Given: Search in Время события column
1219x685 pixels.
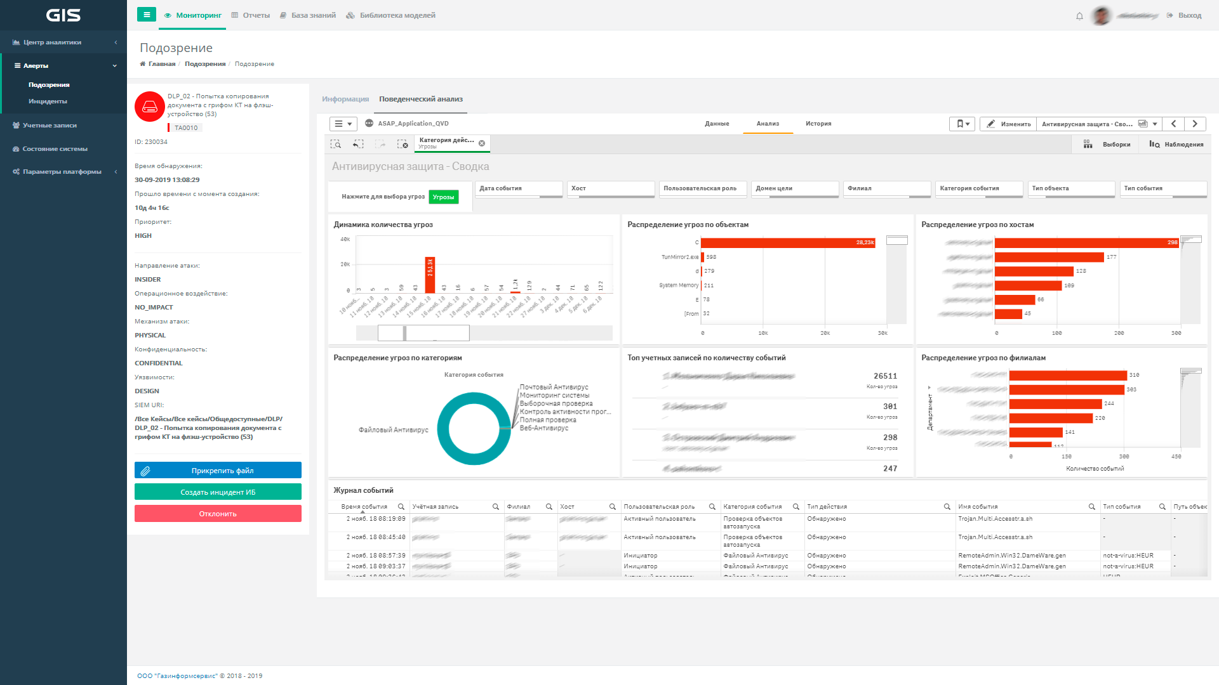Looking at the screenshot, I should click(x=401, y=507).
